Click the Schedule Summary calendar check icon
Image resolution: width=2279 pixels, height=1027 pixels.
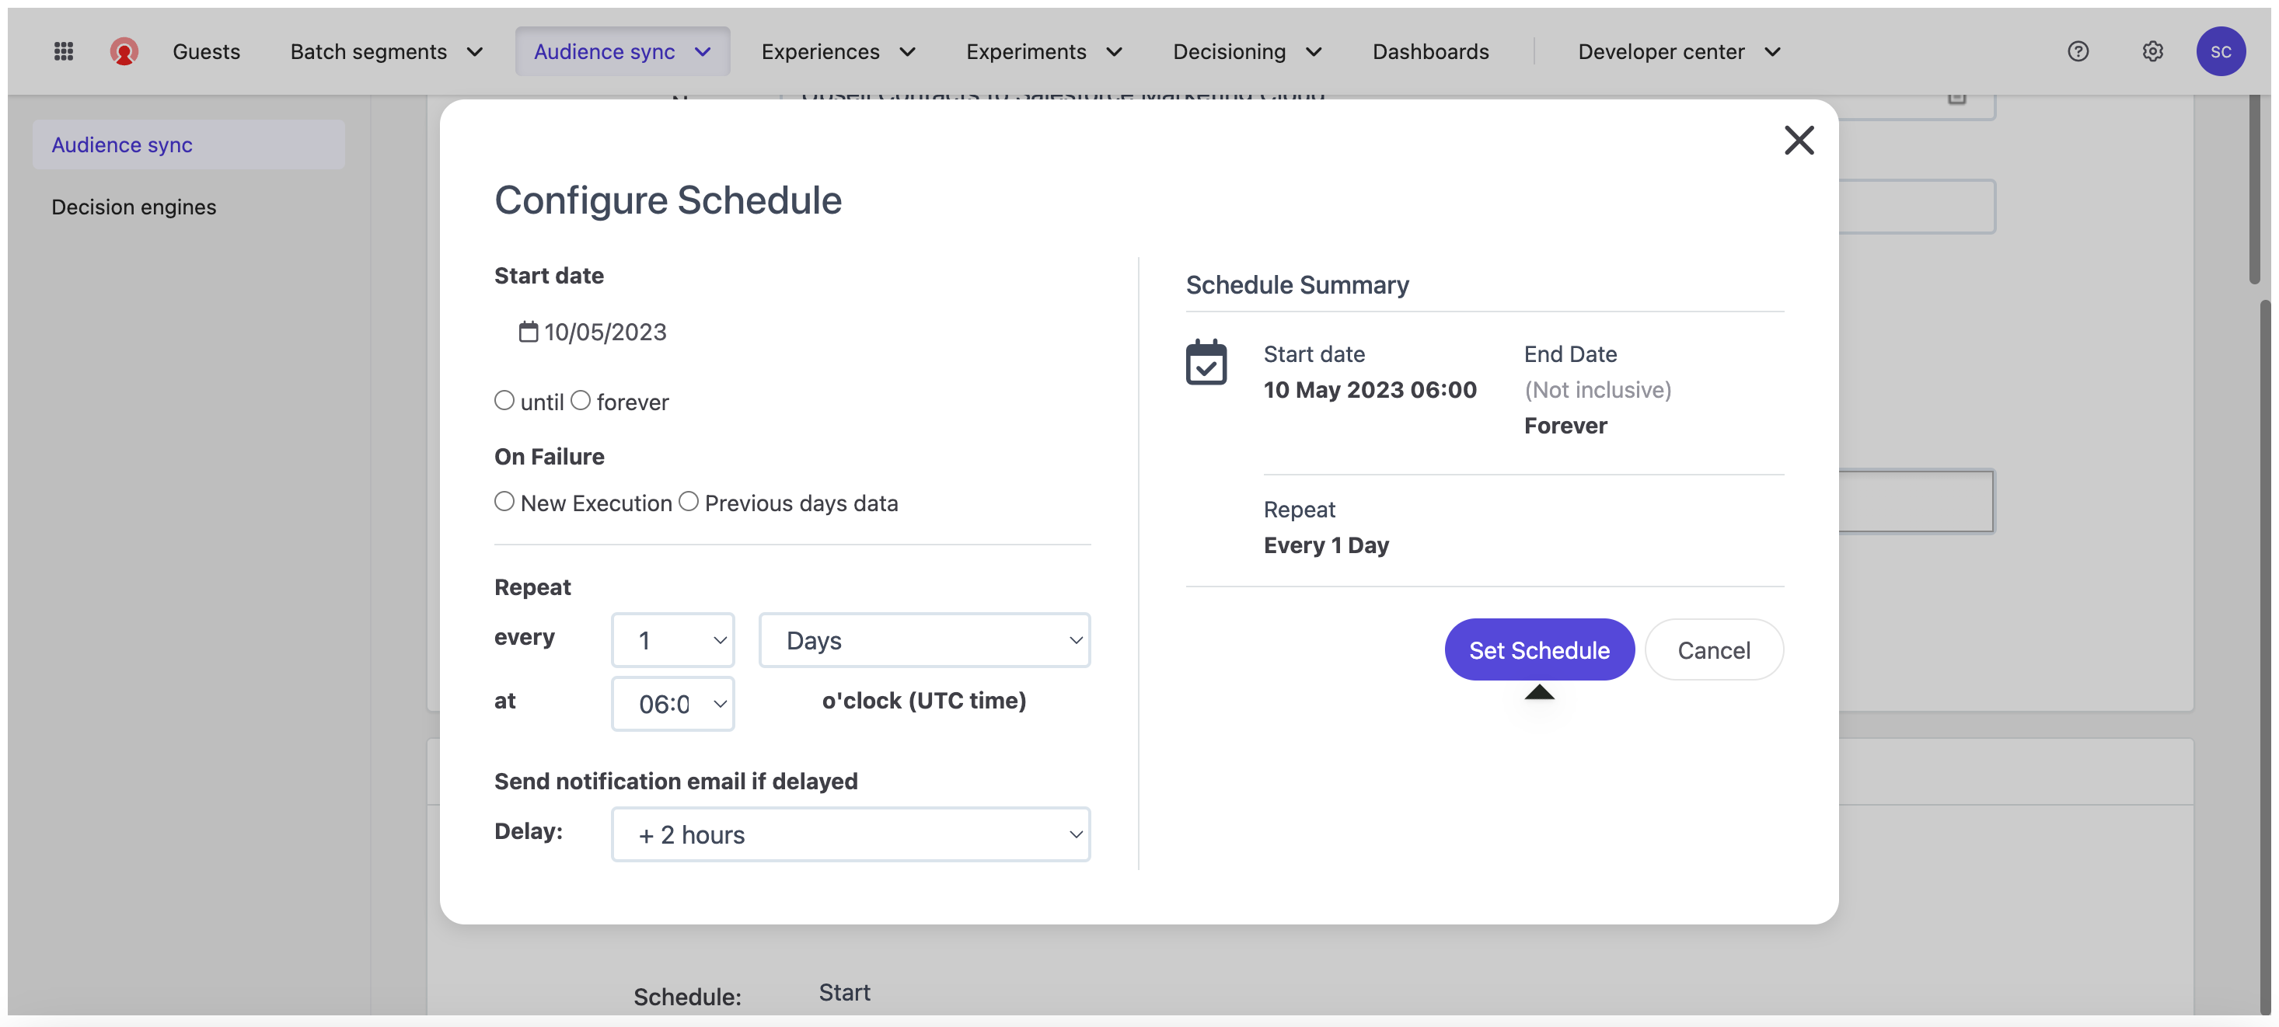[1206, 363]
